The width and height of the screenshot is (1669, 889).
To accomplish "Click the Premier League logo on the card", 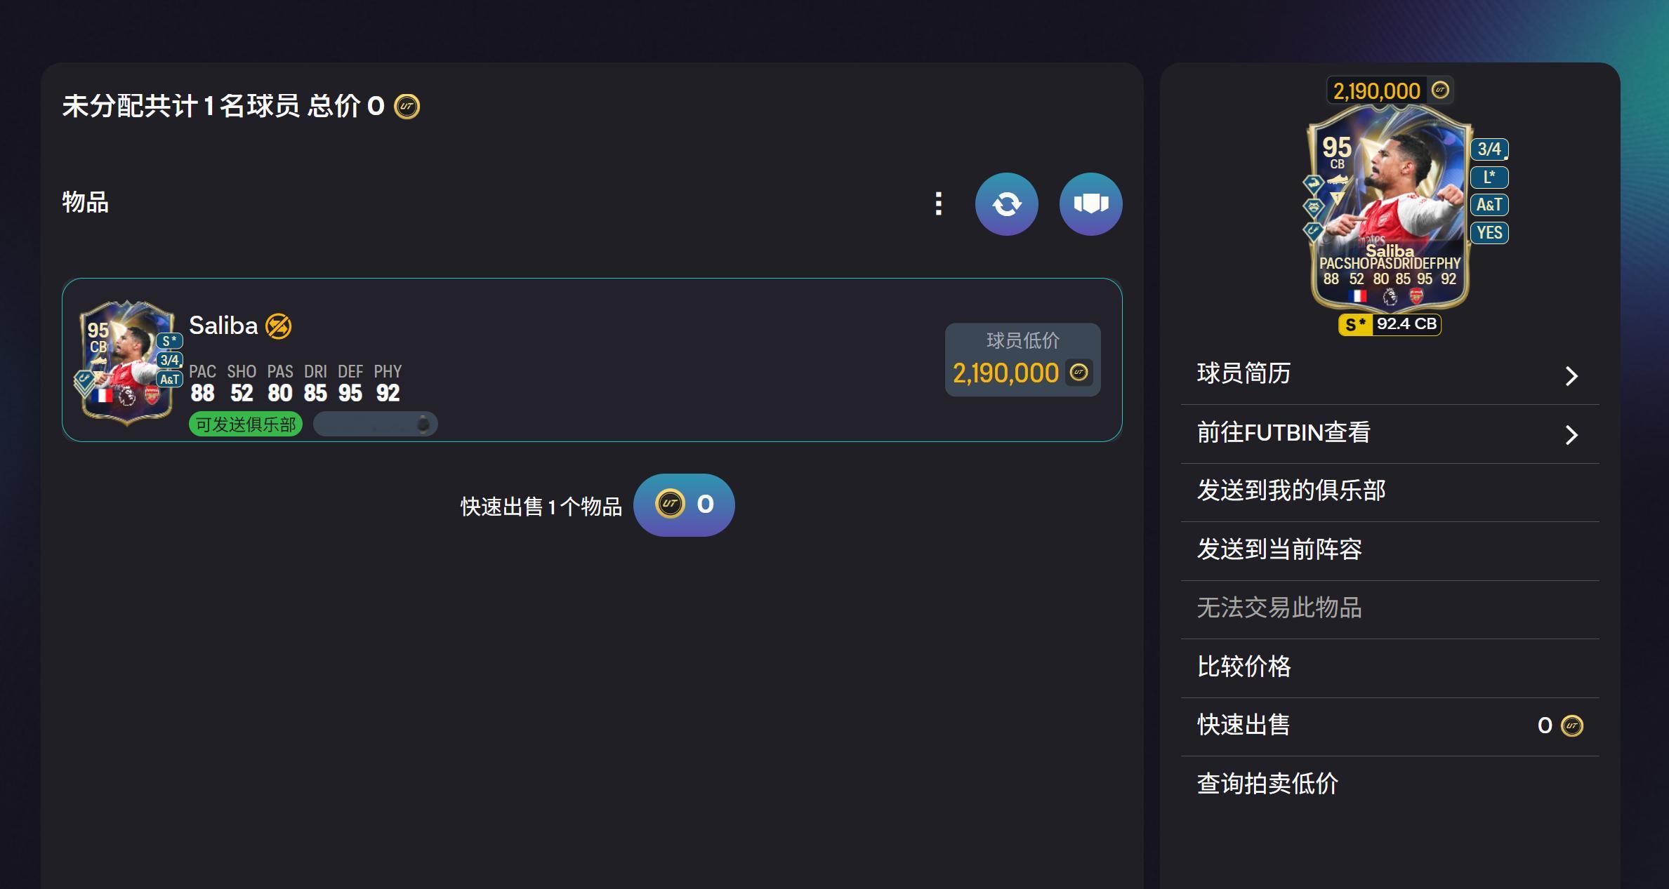I will tap(1390, 298).
